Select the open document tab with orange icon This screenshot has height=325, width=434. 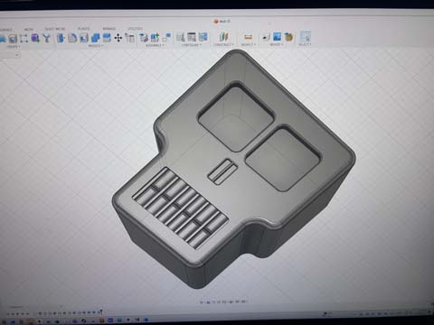[x=222, y=22]
